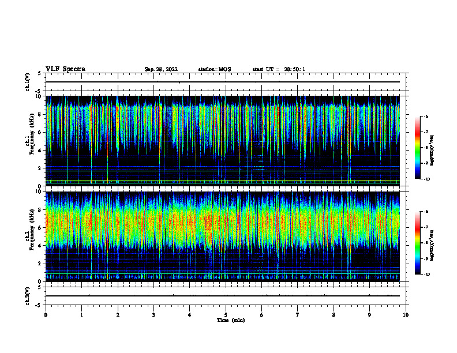Screen dimensions: 457x353
Task: Click the "-10" tick on ch.1 colorbar
Action: click(426, 179)
